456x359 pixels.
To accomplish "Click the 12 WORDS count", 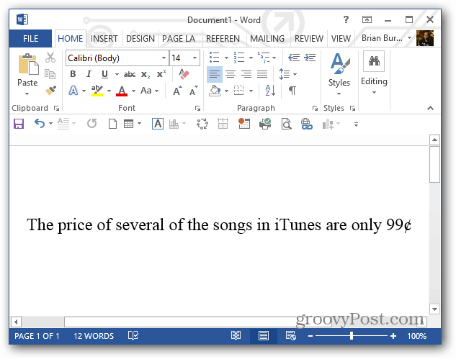I will click(x=94, y=336).
